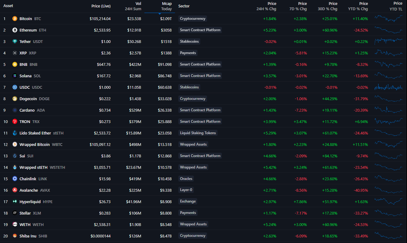Screen dimensions: 407x243
Task: Click Bitcoin price $105,214.04
Action: tap(100, 19)
